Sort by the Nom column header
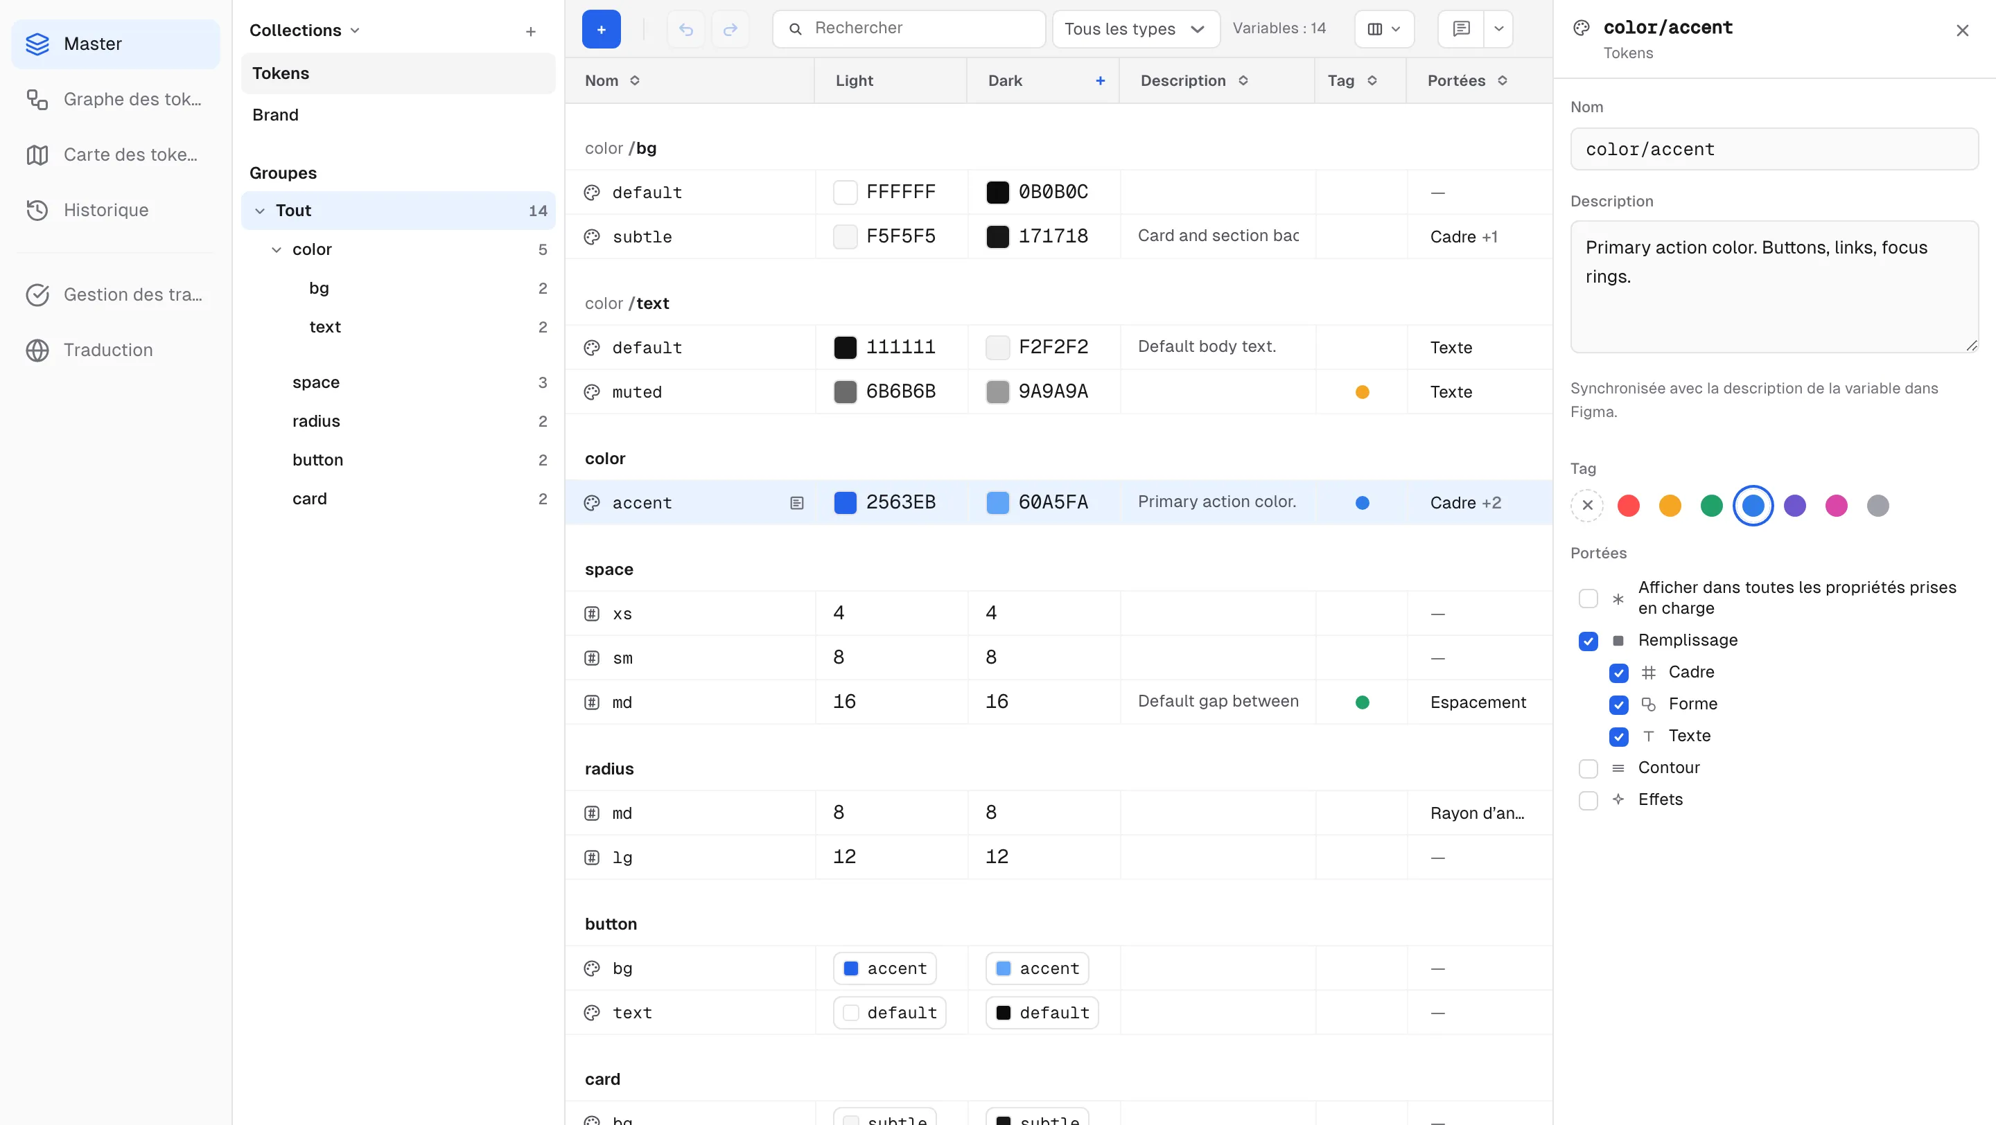The width and height of the screenshot is (1996, 1125). coord(612,80)
